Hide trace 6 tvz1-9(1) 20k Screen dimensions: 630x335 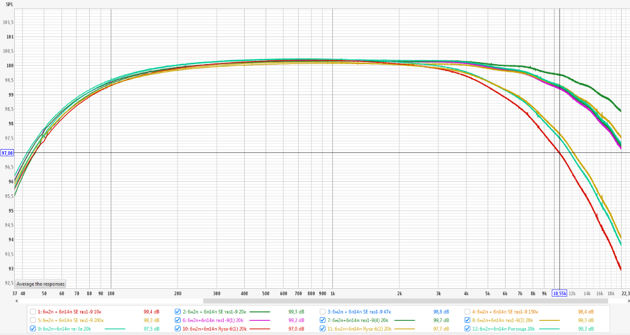(177, 320)
